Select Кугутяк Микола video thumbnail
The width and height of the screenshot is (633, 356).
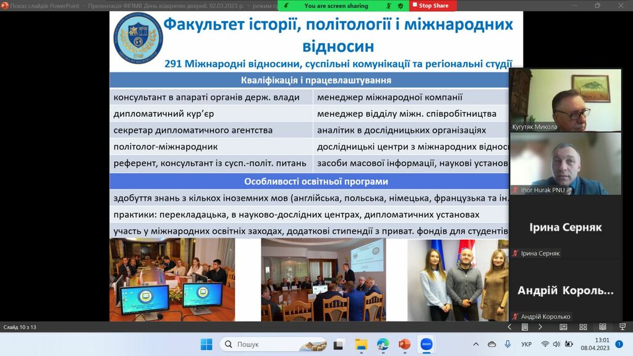tap(565, 100)
